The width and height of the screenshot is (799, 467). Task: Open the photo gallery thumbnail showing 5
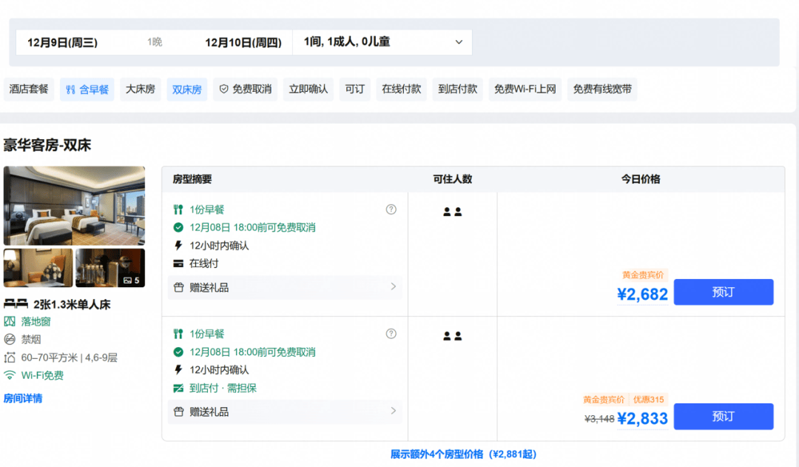(x=110, y=268)
